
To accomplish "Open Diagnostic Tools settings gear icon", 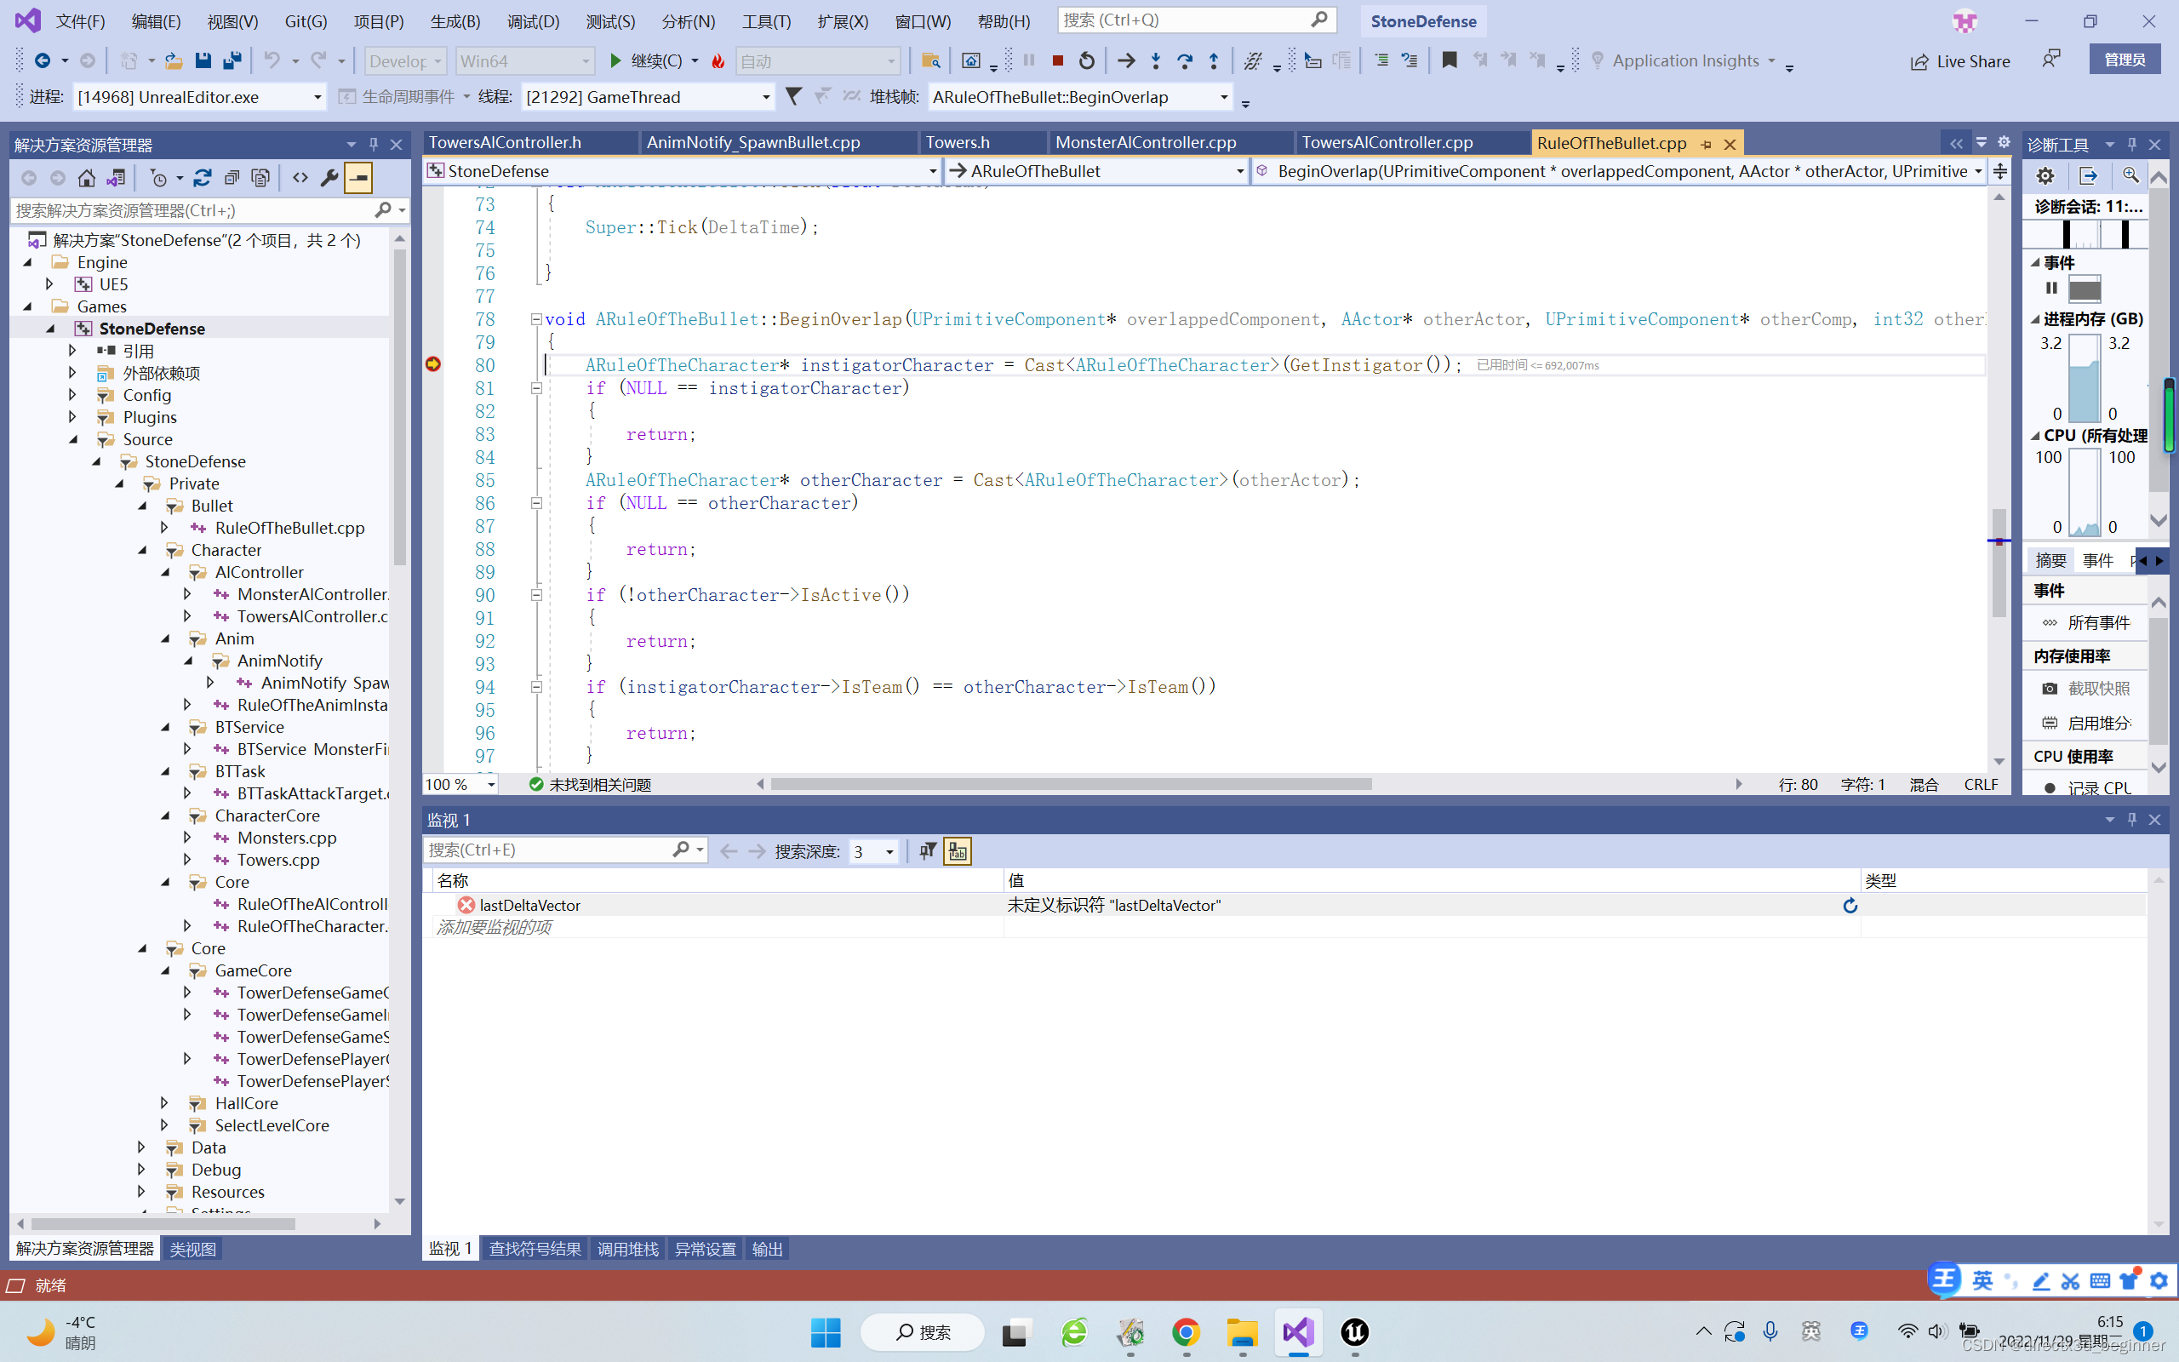I will coord(2045,176).
